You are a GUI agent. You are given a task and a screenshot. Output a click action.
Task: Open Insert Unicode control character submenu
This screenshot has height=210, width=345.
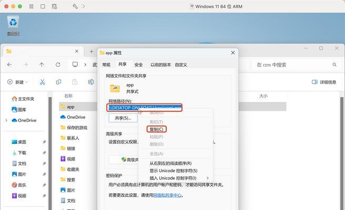pyautogui.click(x=176, y=178)
